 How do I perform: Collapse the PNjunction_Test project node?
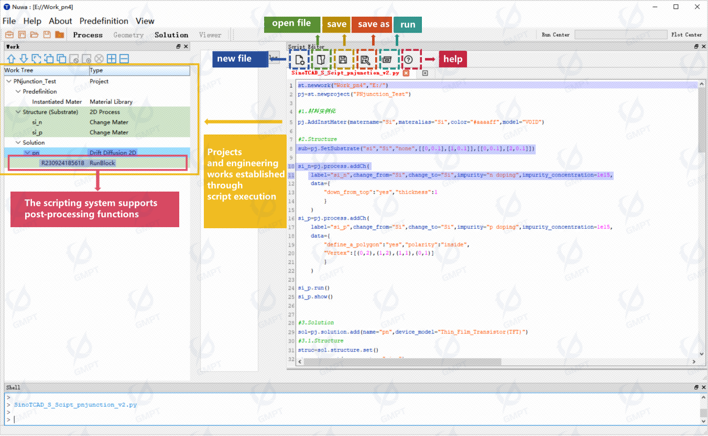pos(9,81)
